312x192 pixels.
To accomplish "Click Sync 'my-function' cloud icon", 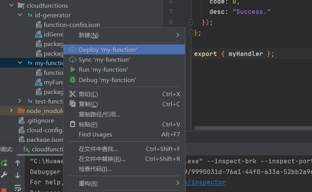I will [x=72, y=59].
